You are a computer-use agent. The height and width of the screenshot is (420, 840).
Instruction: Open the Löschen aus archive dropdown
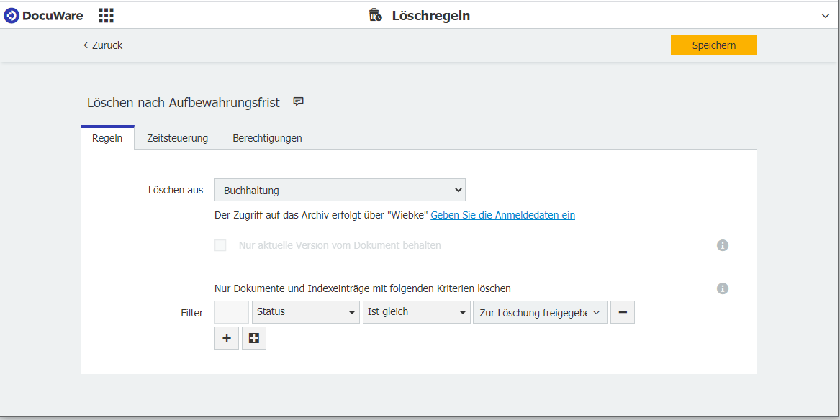tap(340, 190)
